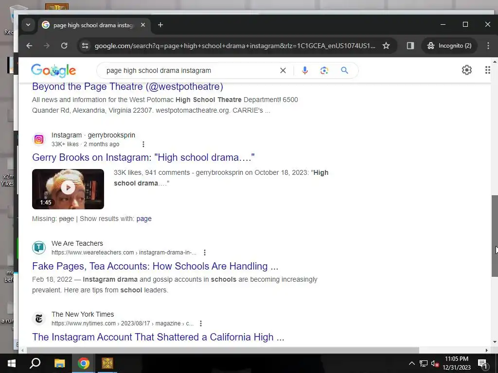Click scrollbar down arrow
498x373 pixels.
click(495, 342)
